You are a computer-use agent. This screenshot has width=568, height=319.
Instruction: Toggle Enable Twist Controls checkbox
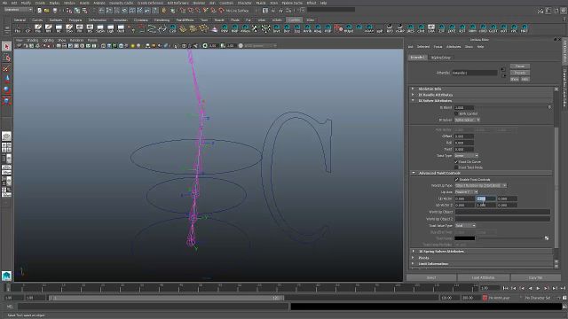pyautogui.click(x=457, y=179)
